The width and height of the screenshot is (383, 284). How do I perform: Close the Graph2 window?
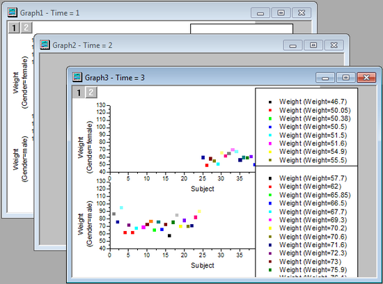334,45
